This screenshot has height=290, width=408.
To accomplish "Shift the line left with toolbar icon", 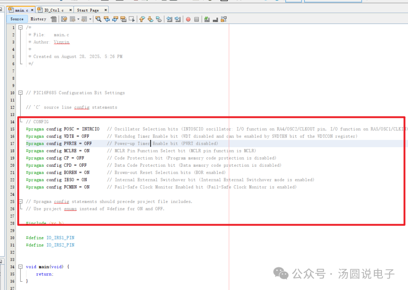I will click(x=169, y=19).
